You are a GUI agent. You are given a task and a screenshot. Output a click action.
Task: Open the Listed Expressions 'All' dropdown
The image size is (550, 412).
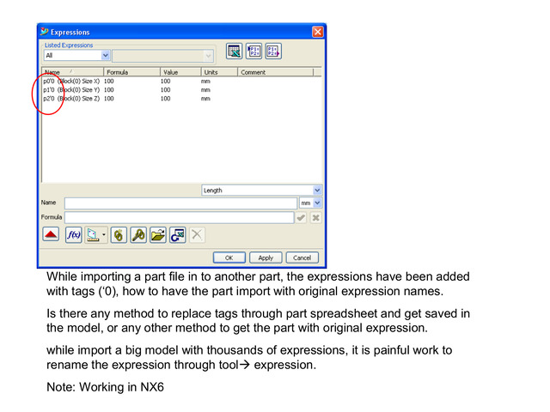click(x=76, y=55)
